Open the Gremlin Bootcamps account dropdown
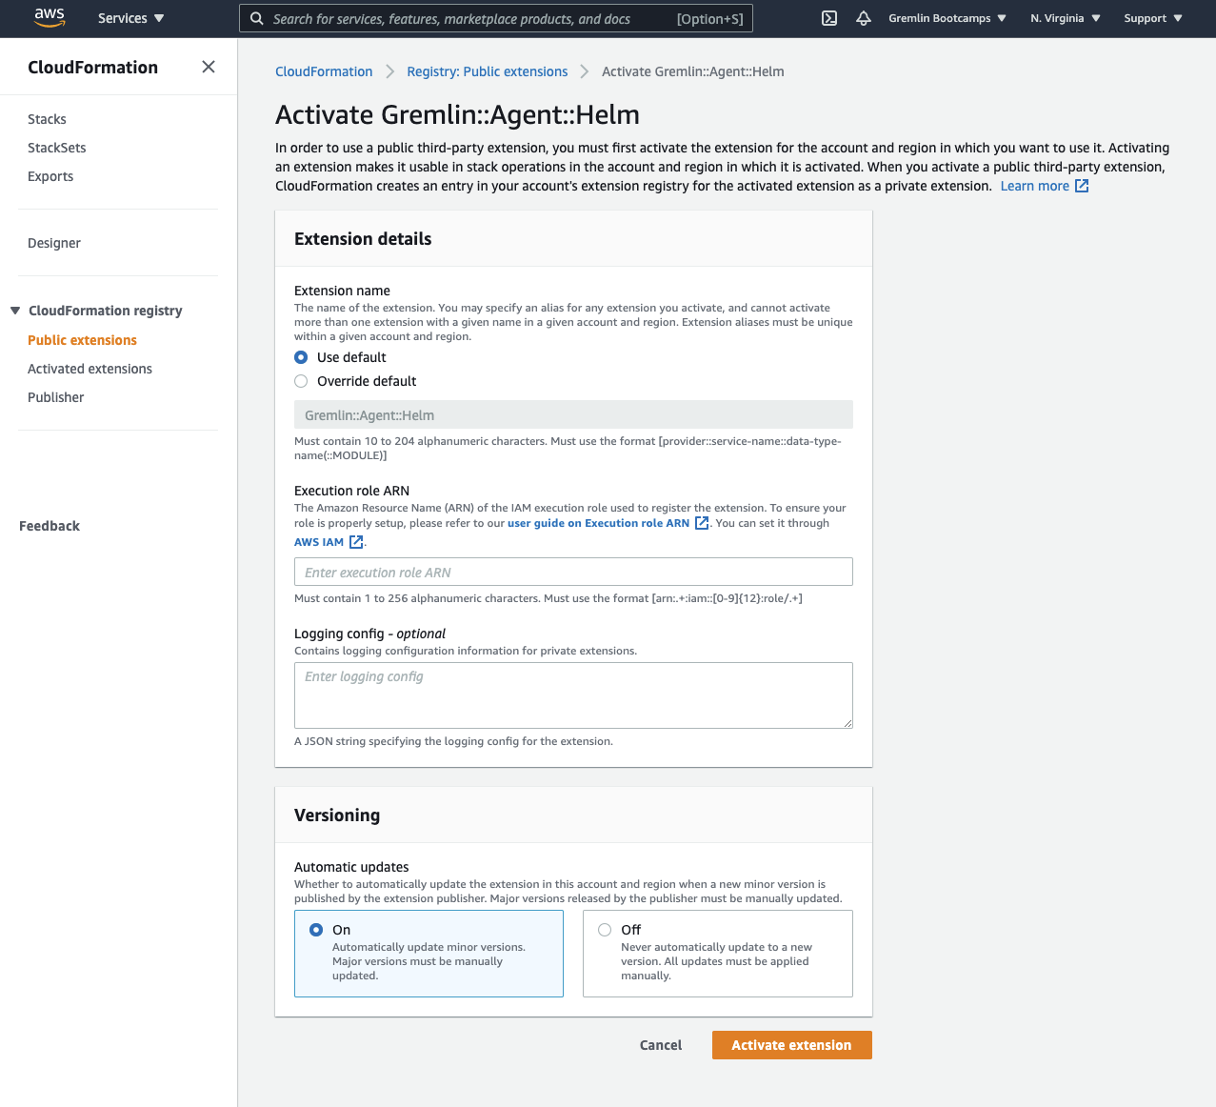The height and width of the screenshot is (1107, 1216). (x=947, y=18)
